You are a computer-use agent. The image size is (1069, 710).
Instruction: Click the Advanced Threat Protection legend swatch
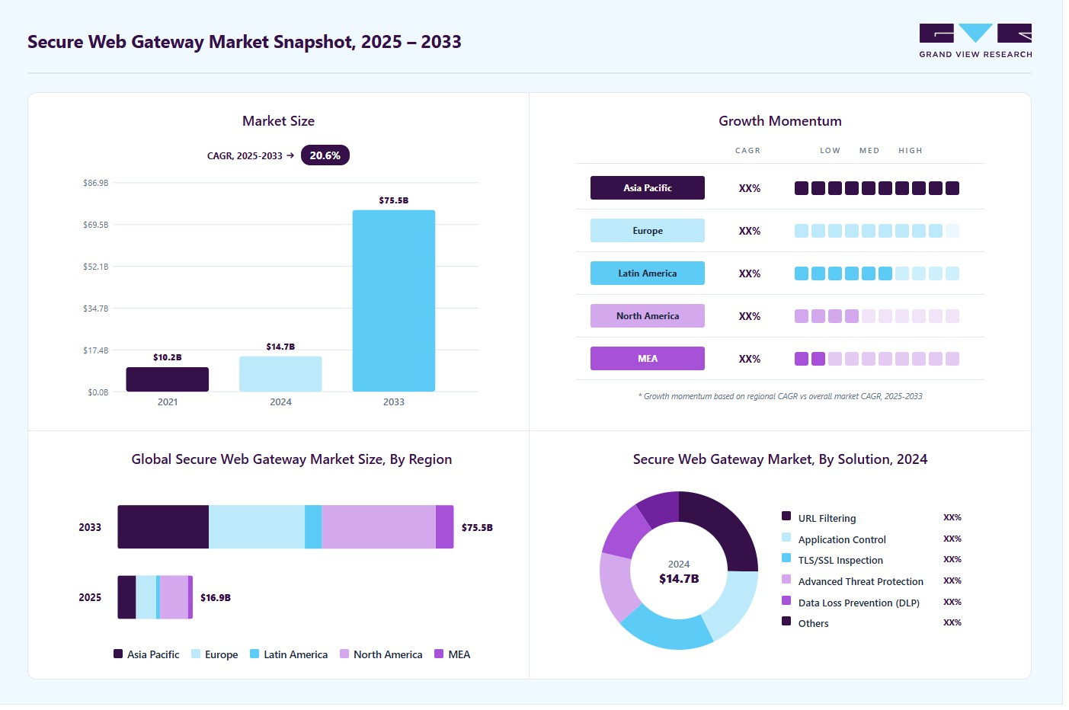coord(786,579)
